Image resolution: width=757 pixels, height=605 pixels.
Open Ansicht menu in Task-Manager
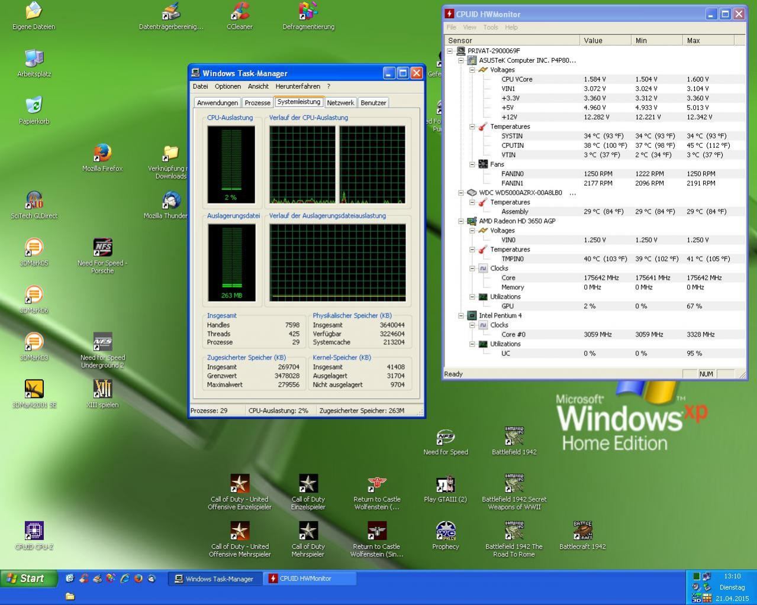tap(258, 86)
